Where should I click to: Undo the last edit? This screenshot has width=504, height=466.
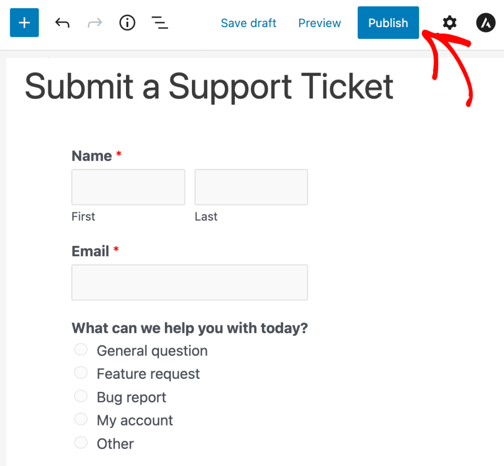(62, 23)
